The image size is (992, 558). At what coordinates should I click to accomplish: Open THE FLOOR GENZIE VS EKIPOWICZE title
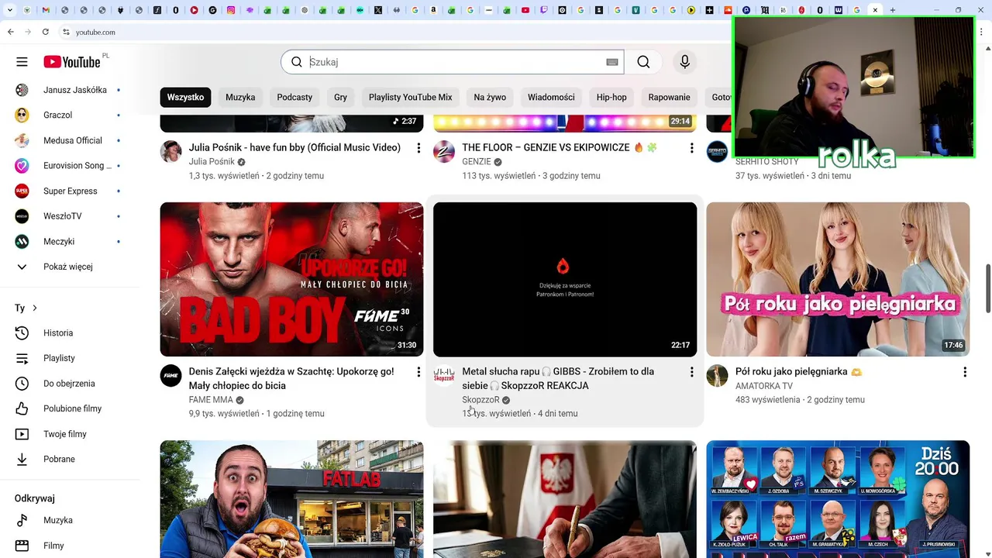tap(560, 147)
